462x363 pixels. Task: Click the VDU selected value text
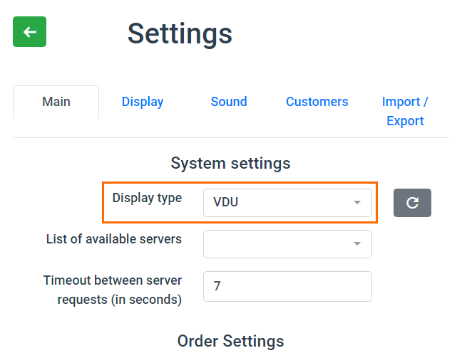click(x=226, y=202)
